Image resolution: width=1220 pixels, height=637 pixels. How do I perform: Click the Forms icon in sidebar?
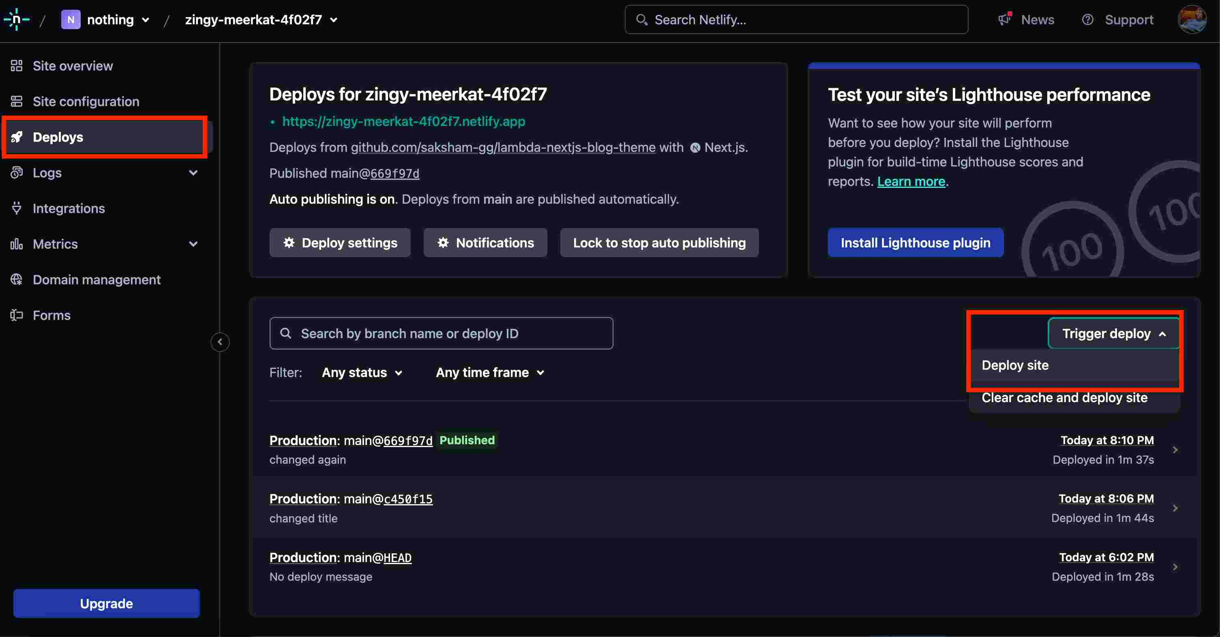pos(17,315)
